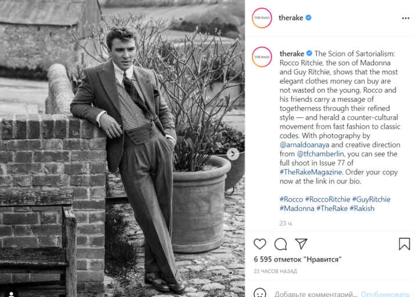Image resolution: width=414 pixels, height=297 pixels.
Task: Click The Rake avatar beside caption
Action: pyautogui.click(x=262, y=56)
